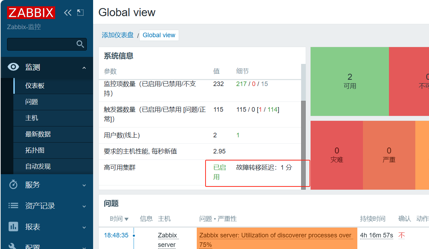
Task: Click the Zabbix server host link
Action: pos(167,240)
